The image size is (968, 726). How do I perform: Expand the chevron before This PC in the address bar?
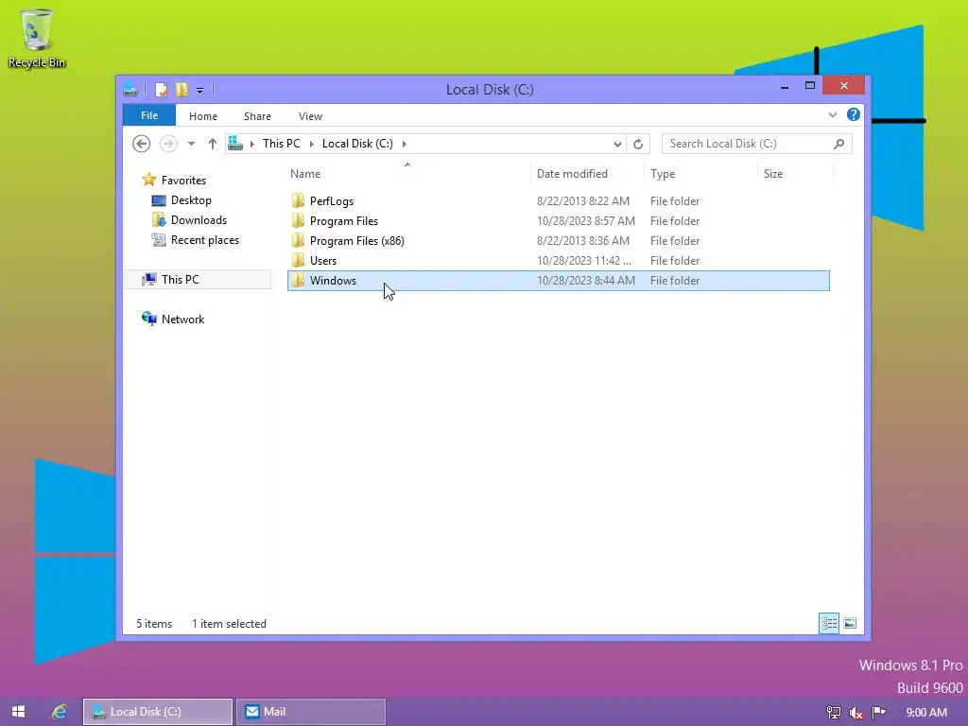tap(251, 144)
